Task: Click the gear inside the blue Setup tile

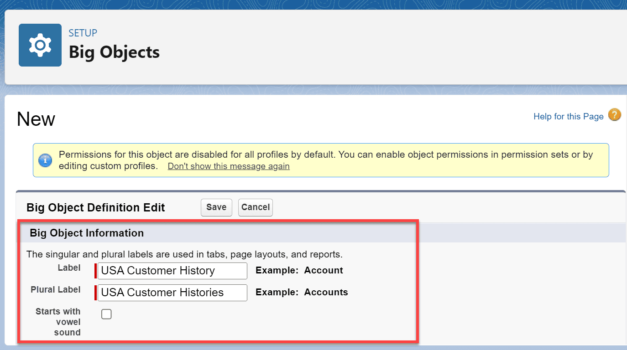Action: pyautogui.click(x=40, y=45)
